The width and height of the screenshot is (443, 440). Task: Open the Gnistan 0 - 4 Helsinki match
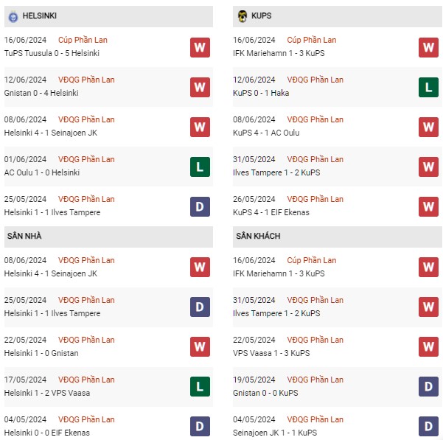[x=41, y=93]
